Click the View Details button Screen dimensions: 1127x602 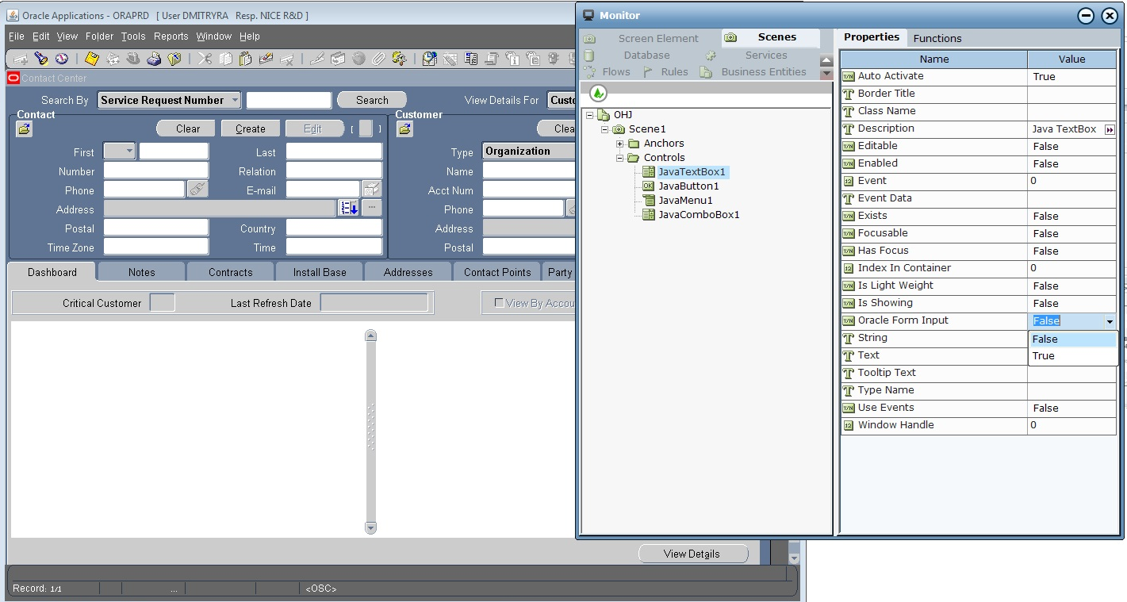coord(693,554)
